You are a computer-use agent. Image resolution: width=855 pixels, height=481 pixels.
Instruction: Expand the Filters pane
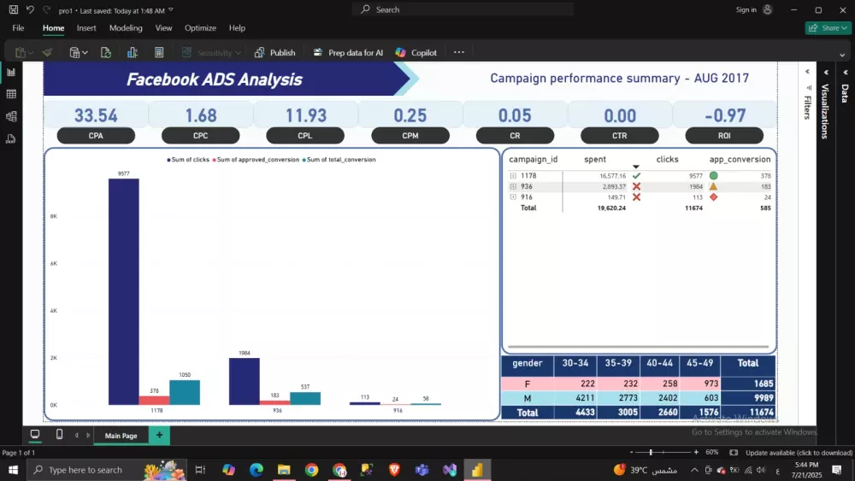(808, 72)
